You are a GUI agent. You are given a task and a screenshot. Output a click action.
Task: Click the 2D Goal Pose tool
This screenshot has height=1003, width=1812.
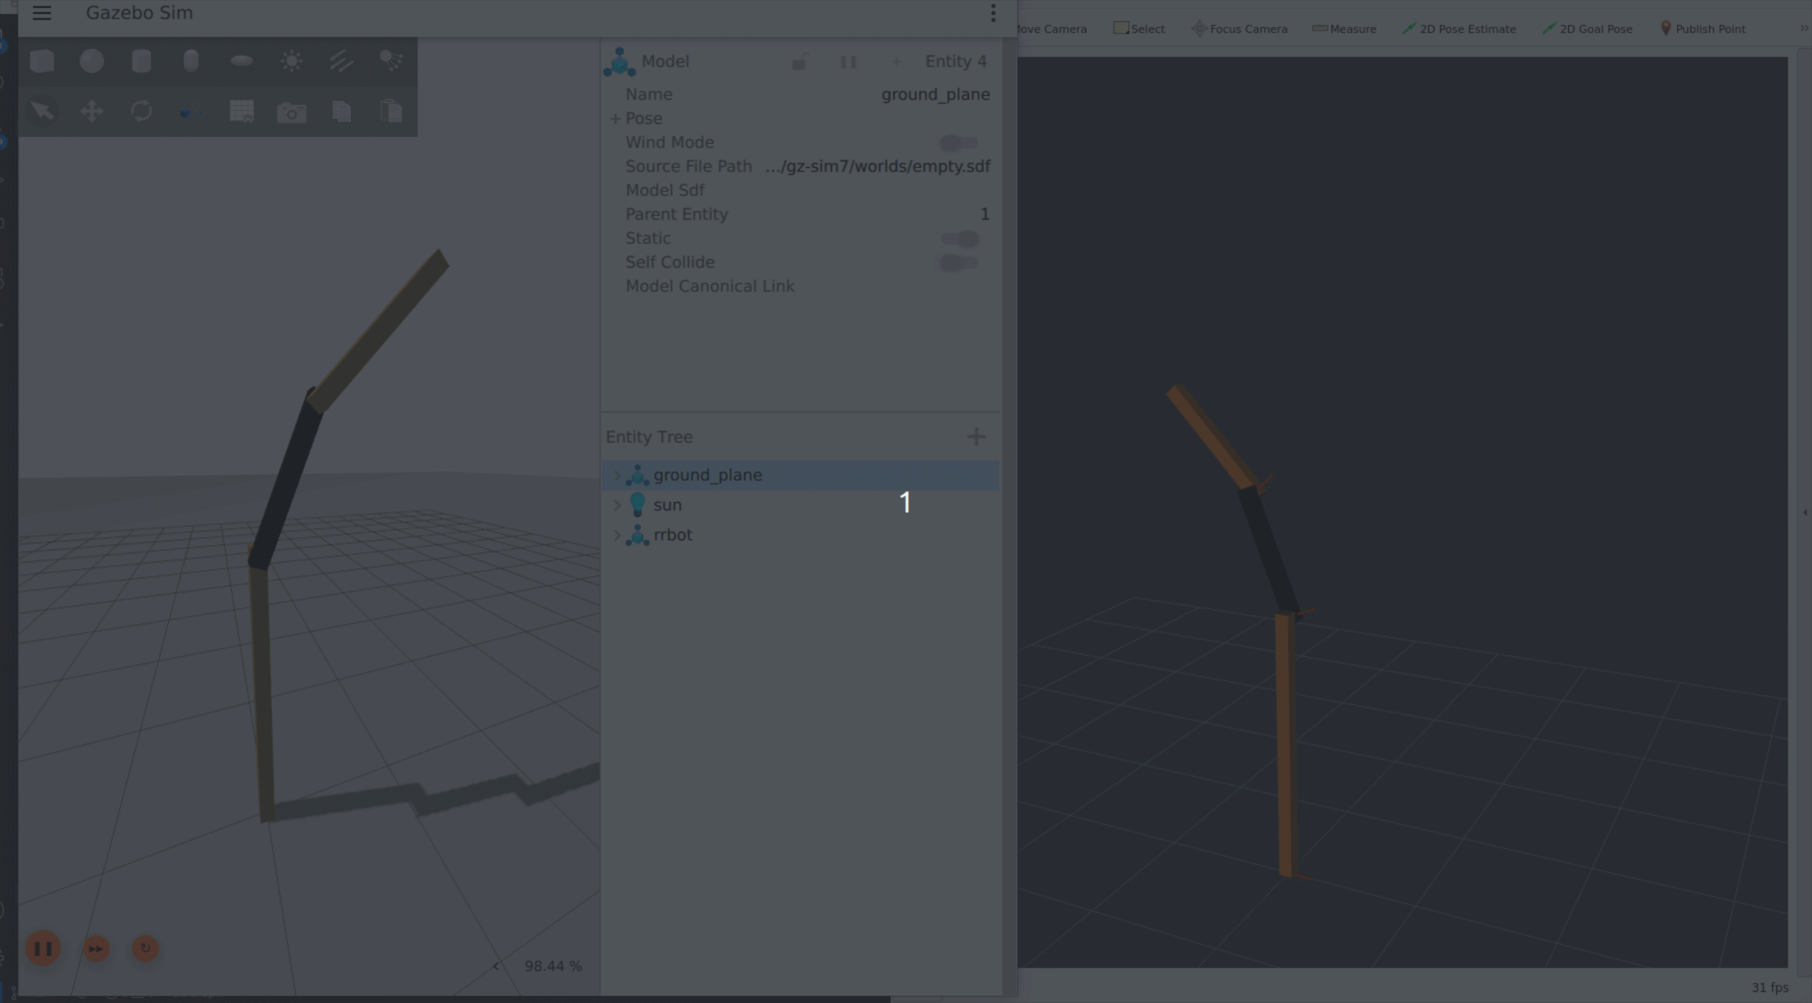(1588, 29)
